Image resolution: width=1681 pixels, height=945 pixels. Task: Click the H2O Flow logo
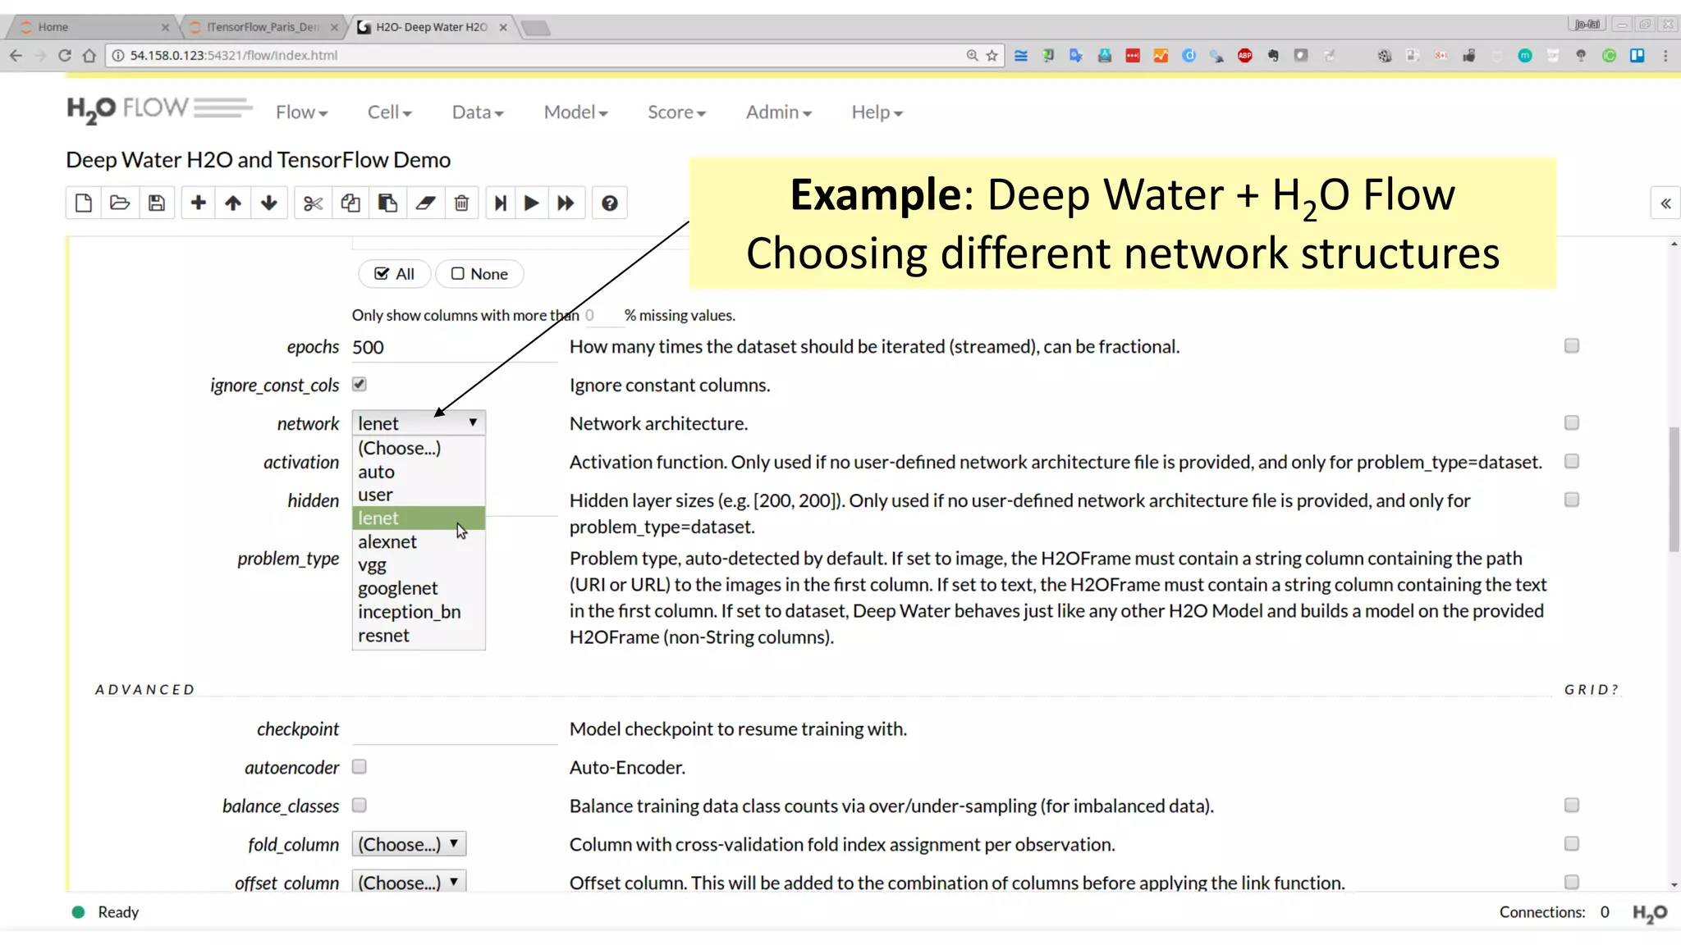159,109
